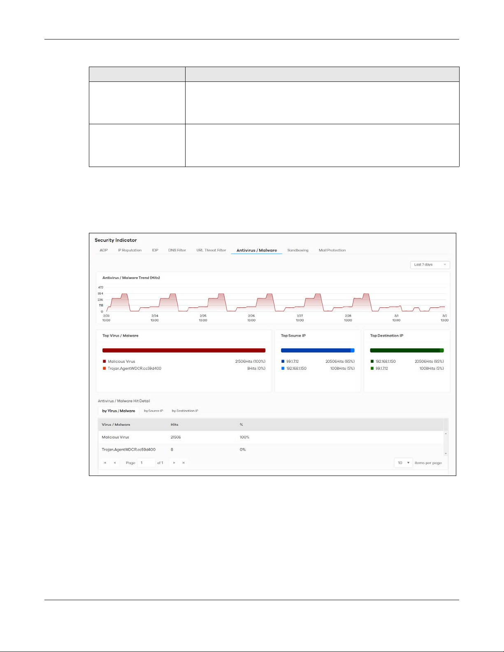The width and height of the screenshot is (504, 652).
Task: Click the 3/1 13:00 trend chart axis label
Action: point(396,318)
